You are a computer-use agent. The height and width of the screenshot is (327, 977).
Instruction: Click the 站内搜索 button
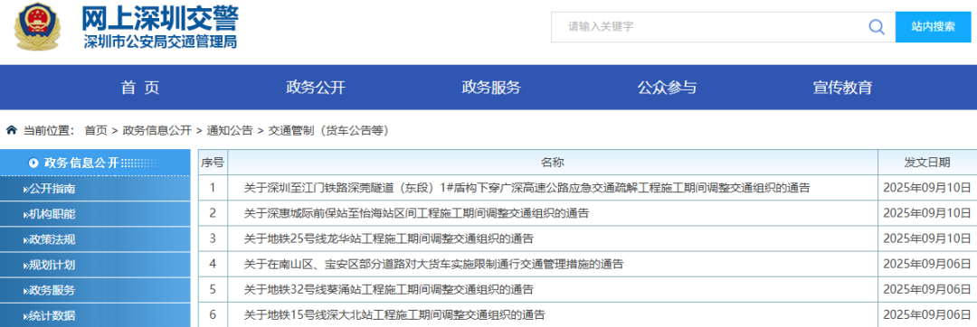933,27
